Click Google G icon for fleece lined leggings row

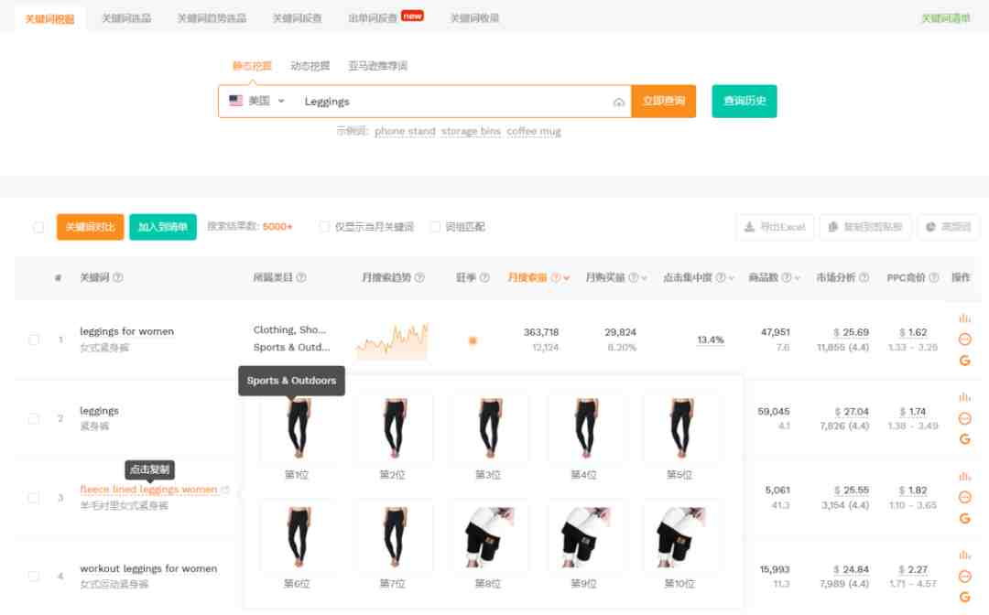964,518
